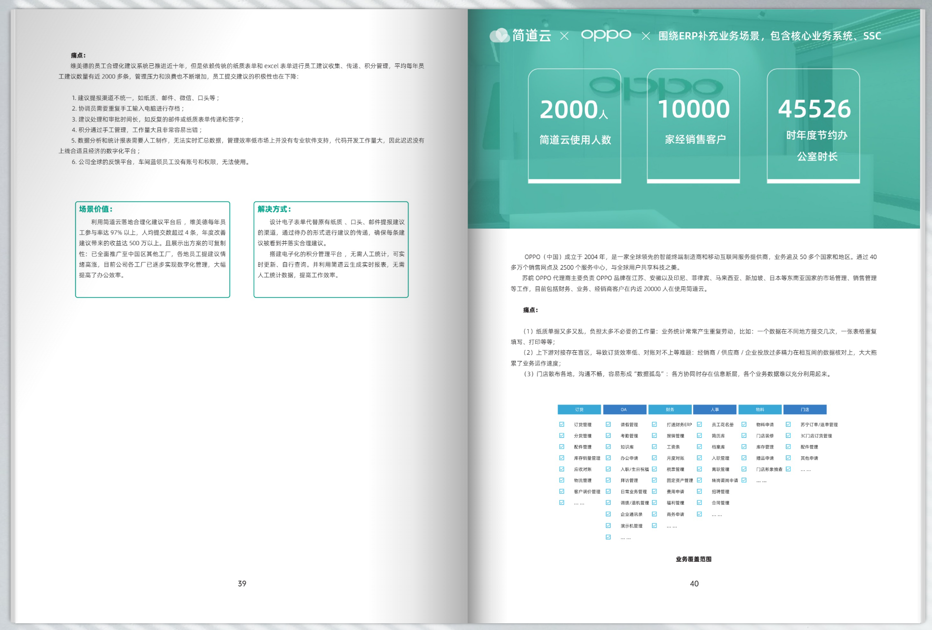Toggle the 考勤管理 checkbox

tap(608, 435)
